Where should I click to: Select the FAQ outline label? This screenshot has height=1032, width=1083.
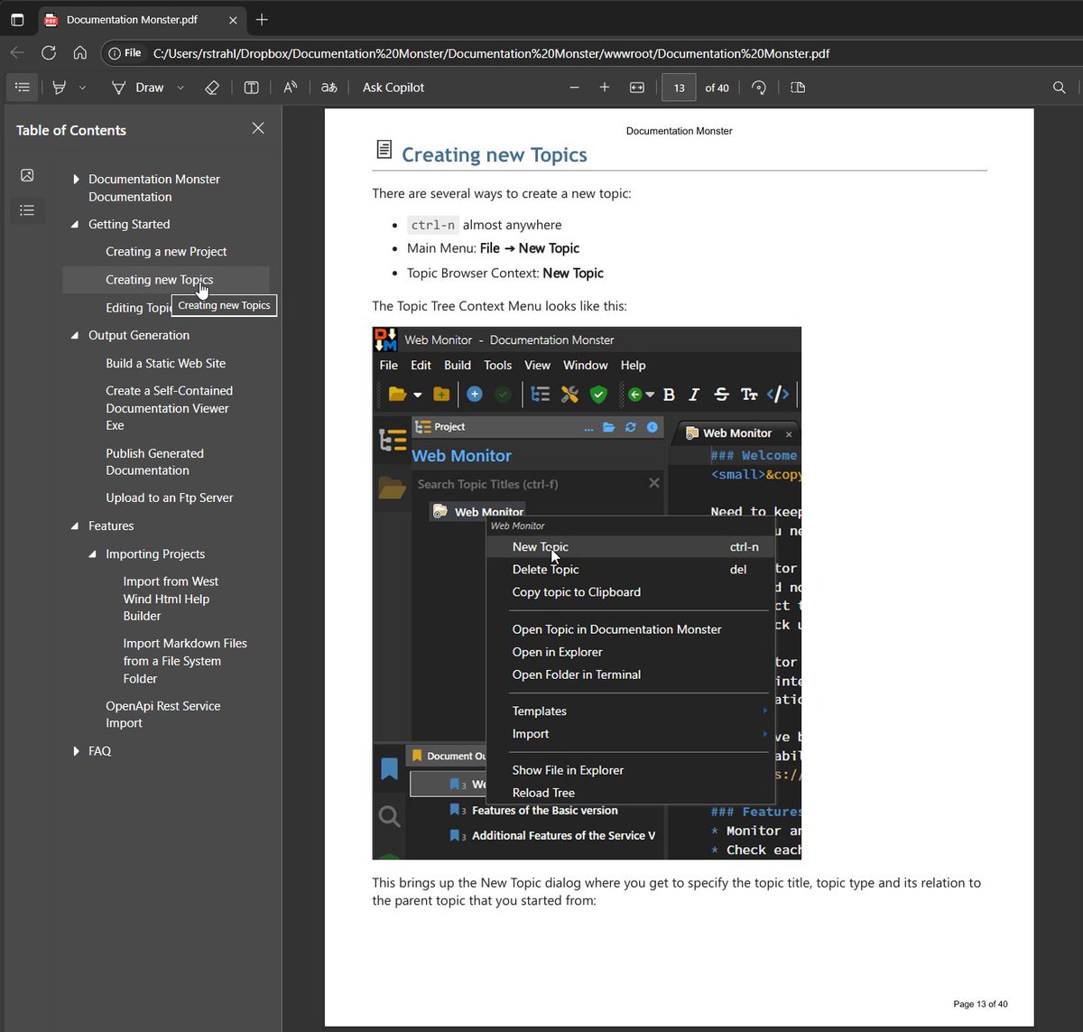click(x=100, y=750)
